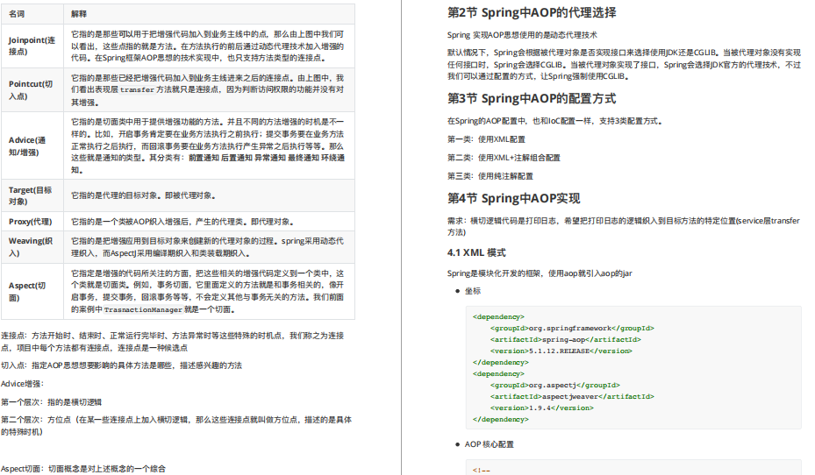Viewport: 815px width, 475px height.
Task: Click the code line with version 1.9.4
Action: (541, 408)
